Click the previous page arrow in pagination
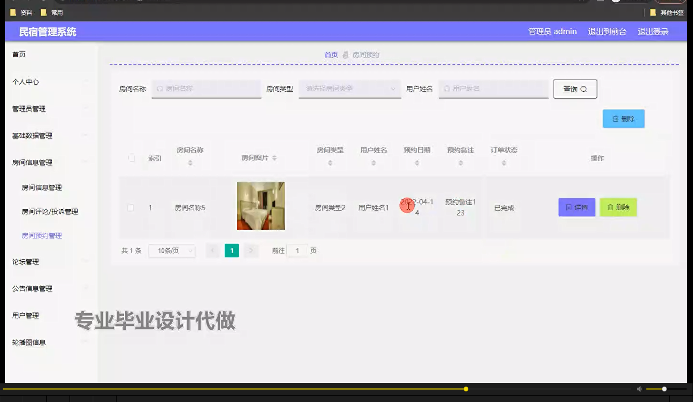The image size is (693, 402). [212, 250]
